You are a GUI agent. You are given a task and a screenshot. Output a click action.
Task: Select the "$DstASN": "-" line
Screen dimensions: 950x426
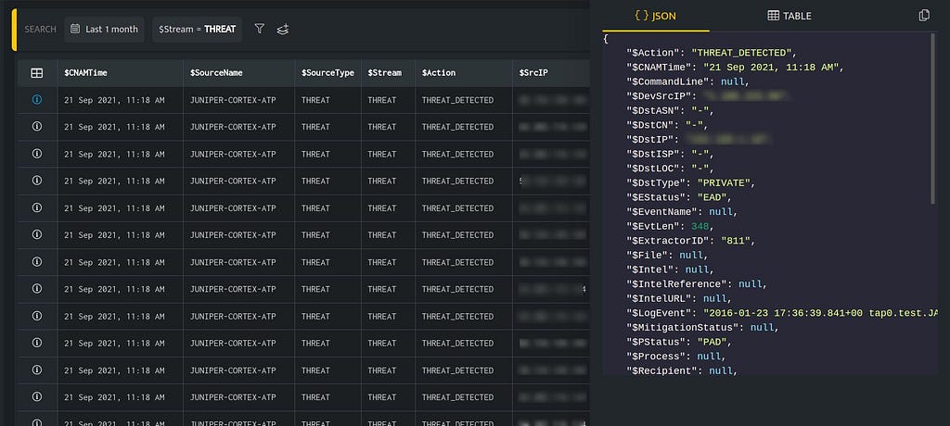point(671,111)
